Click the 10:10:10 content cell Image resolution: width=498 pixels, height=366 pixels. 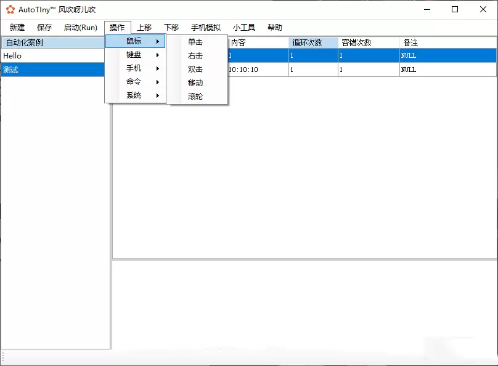point(258,70)
